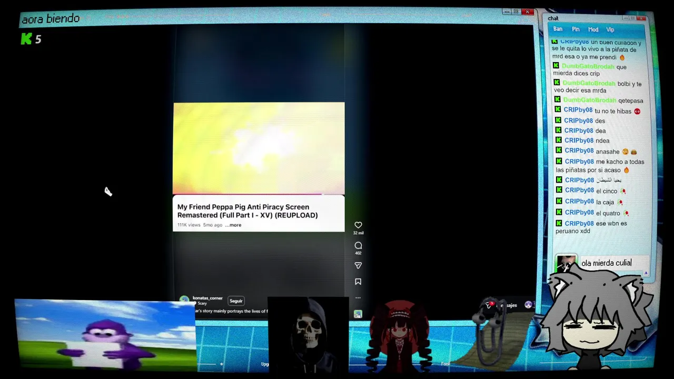Share the reel with the paper plane icon
The width and height of the screenshot is (674, 379).
pyautogui.click(x=358, y=265)
